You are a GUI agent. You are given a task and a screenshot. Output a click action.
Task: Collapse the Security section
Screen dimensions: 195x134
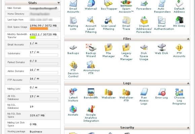point(188,128)
